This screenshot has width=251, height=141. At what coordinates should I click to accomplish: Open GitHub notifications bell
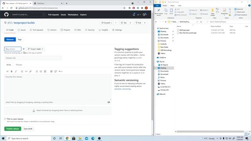coord(134,14)
